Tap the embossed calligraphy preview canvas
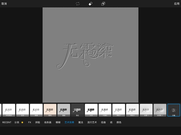The image size is (181, 135). click(90, 55)
